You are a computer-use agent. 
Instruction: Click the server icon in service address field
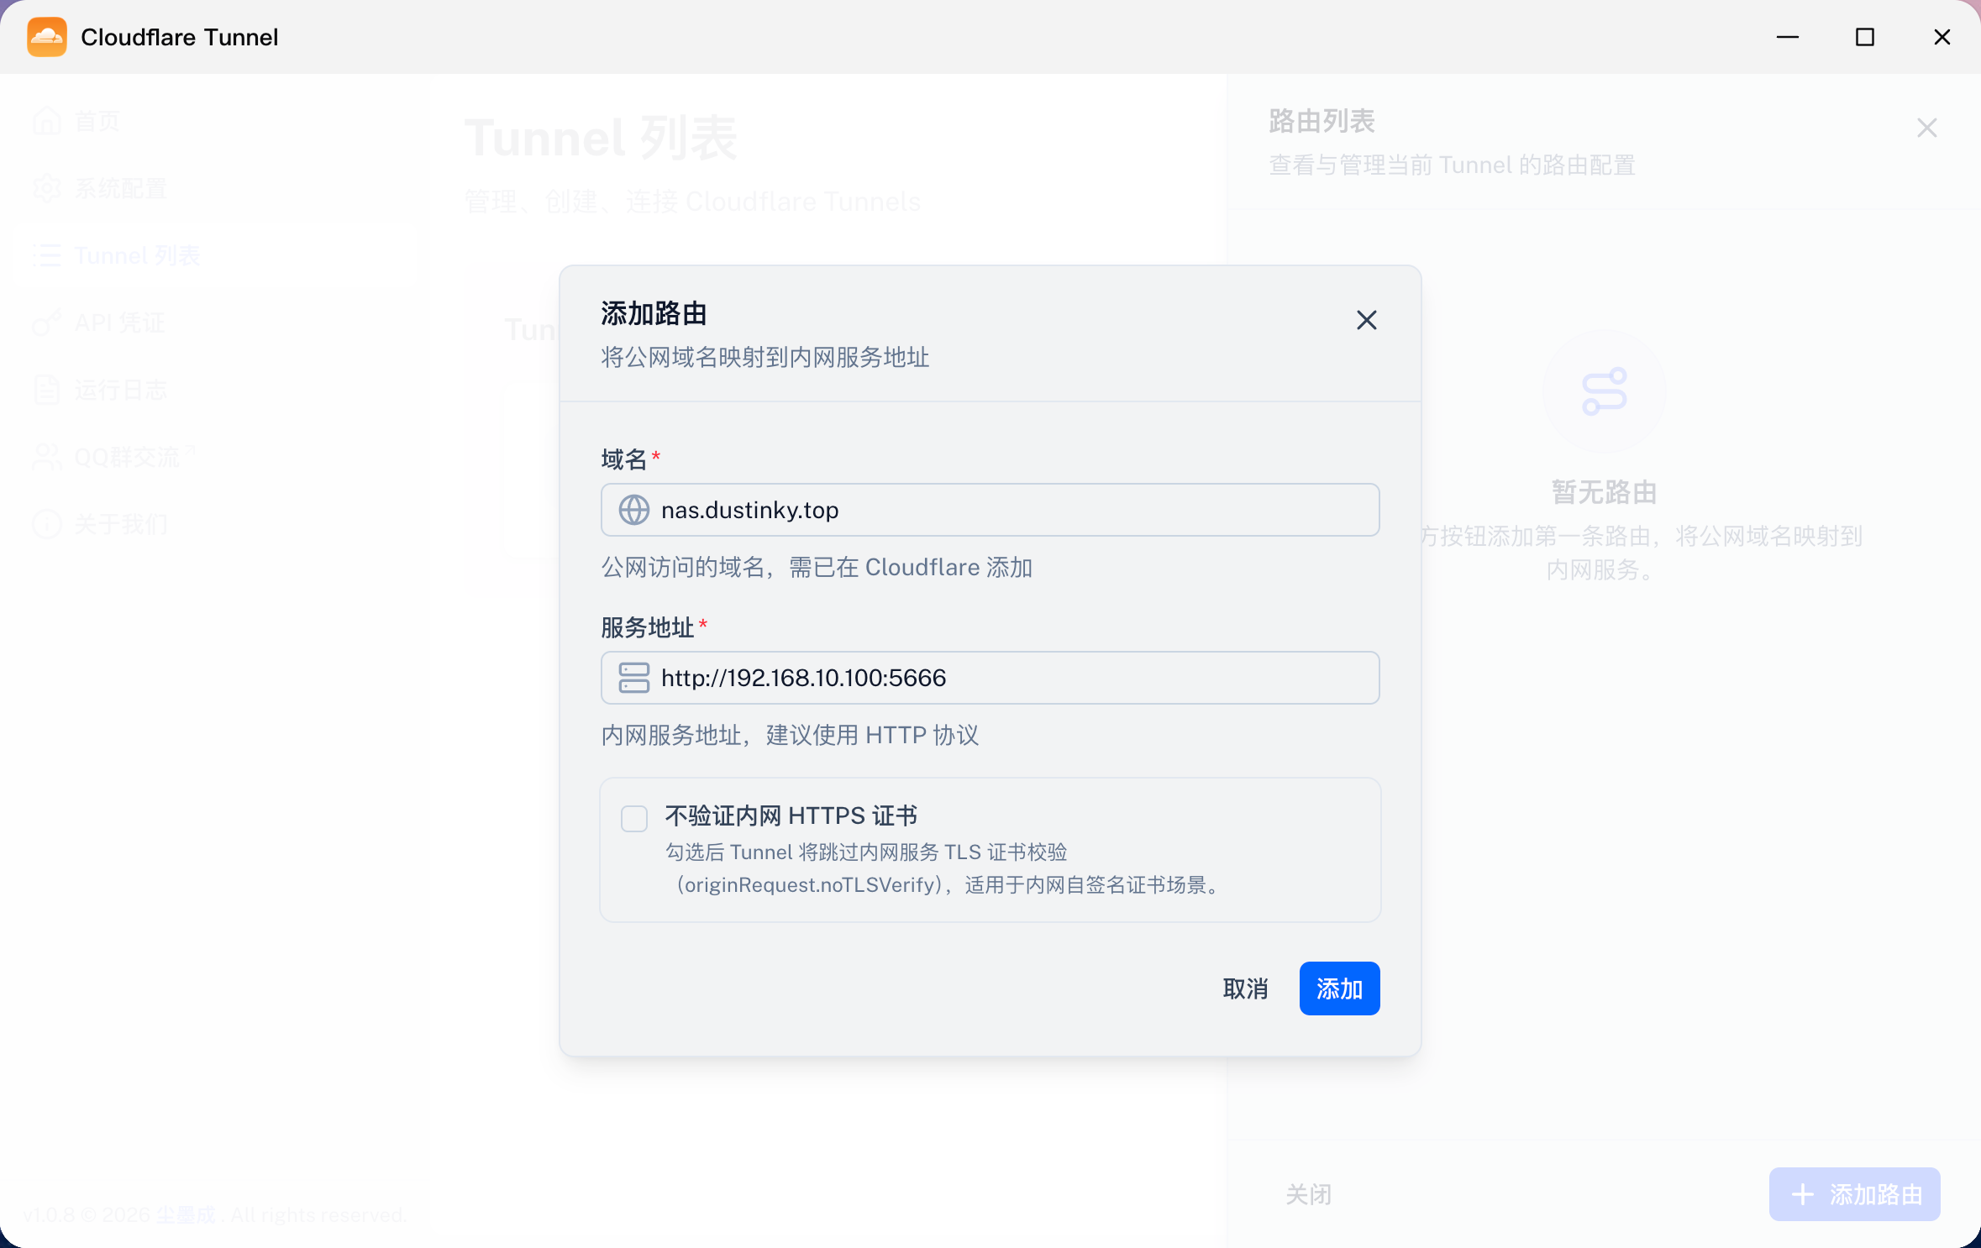(633, 678)
